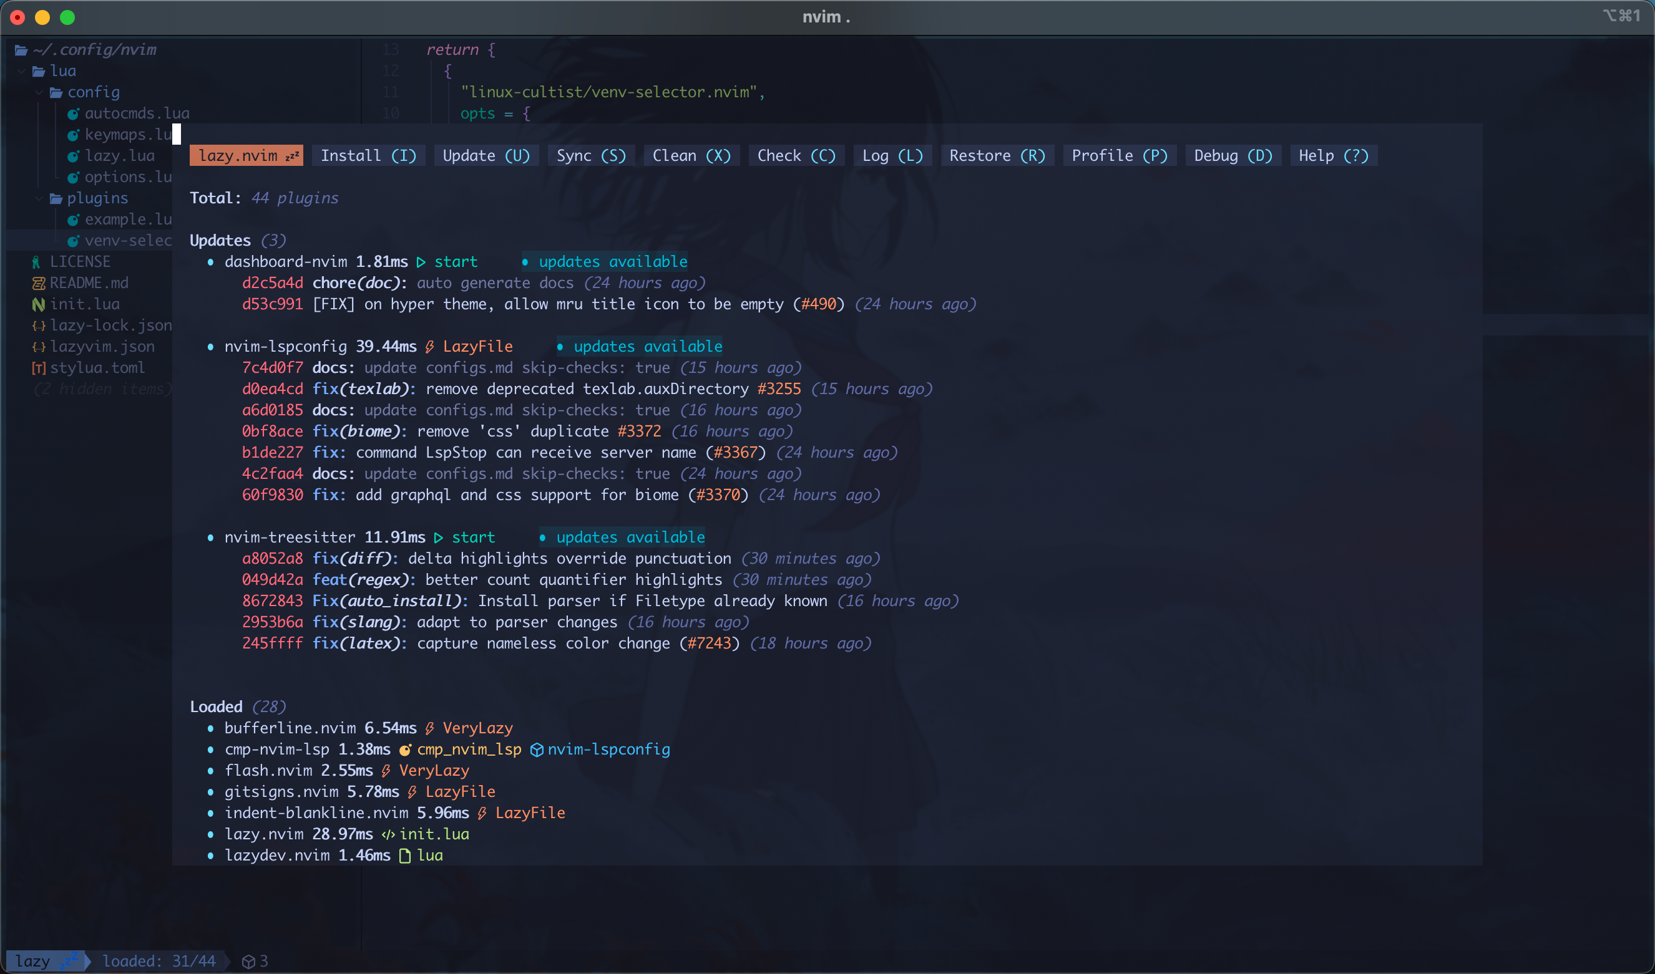Open the Clean (X) tab
The width and height of the screenshot is (1655, 974).
click(x=691, y=155)
